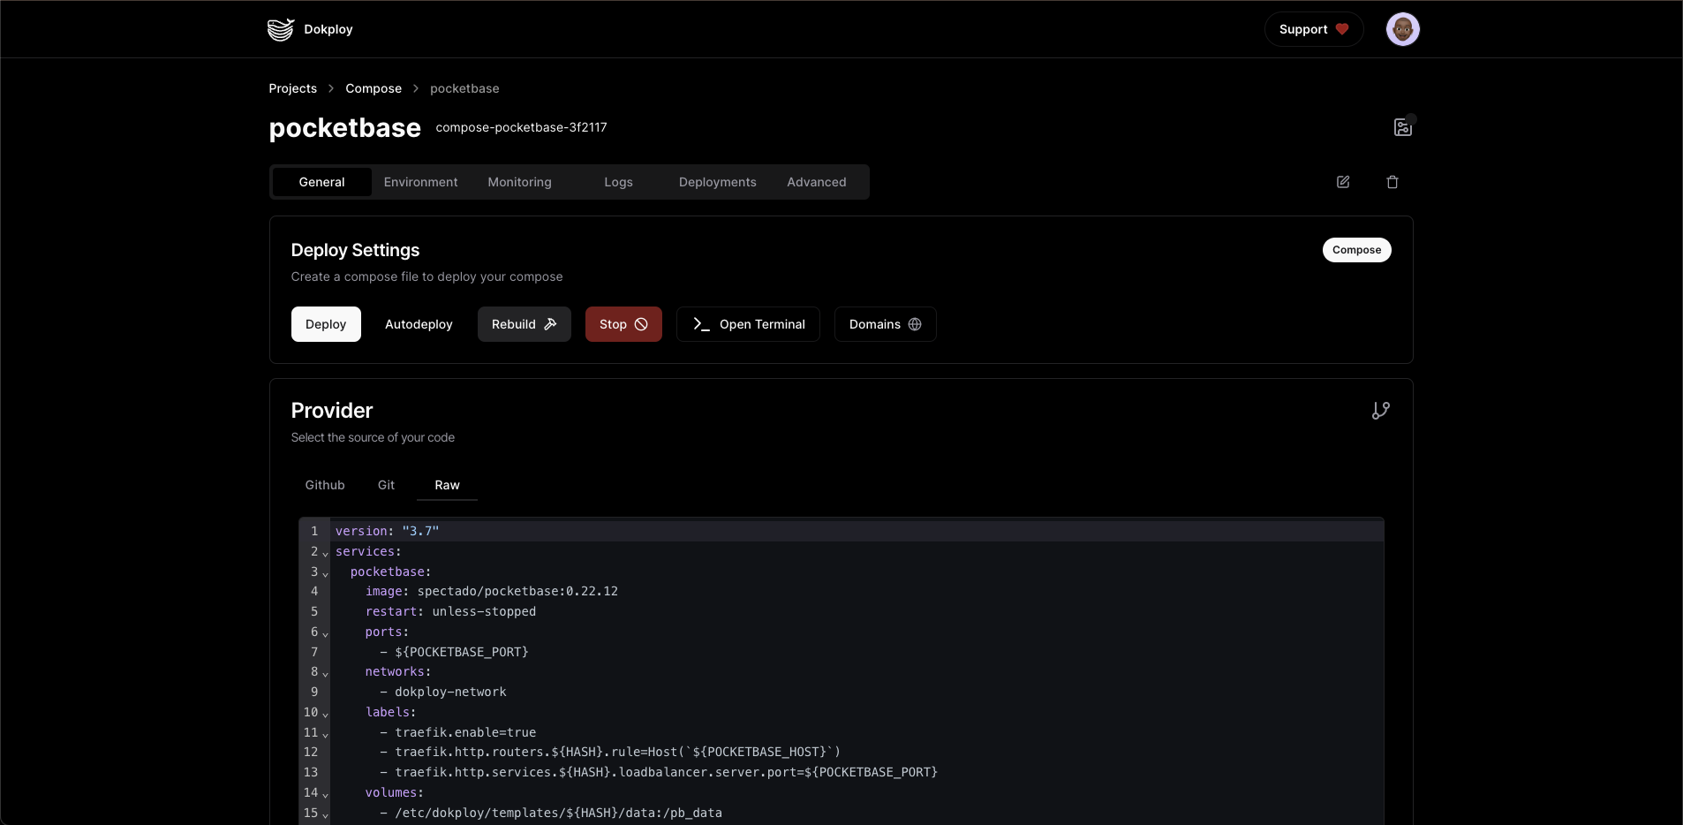Collapse the services block at line 2

(325, 553)
